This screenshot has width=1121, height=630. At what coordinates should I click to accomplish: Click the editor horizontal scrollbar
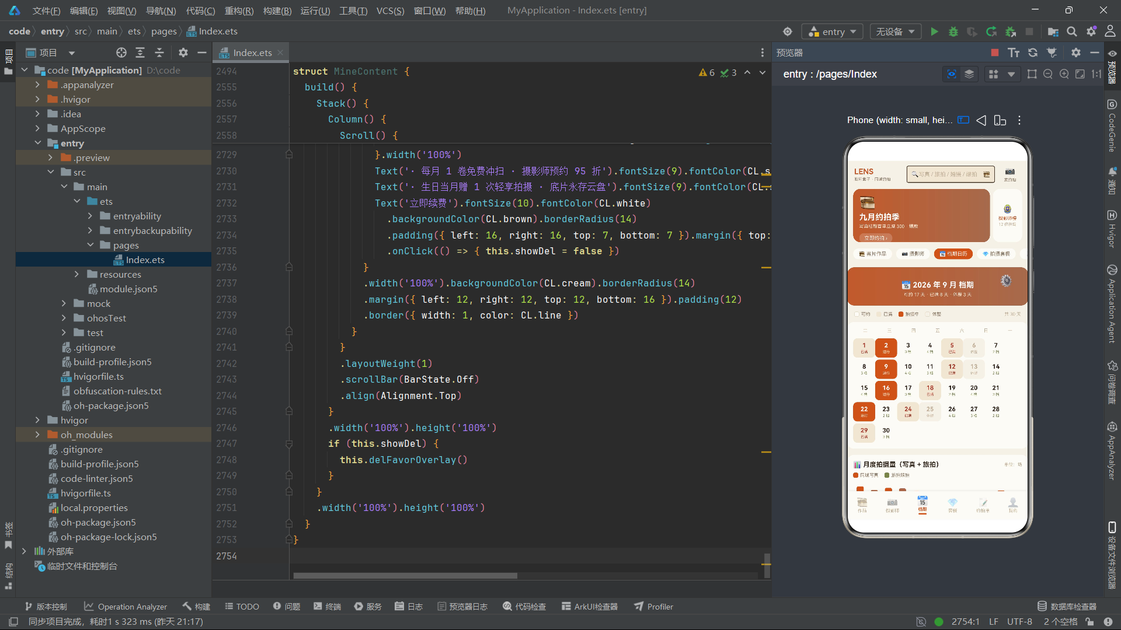pos(405,576)
